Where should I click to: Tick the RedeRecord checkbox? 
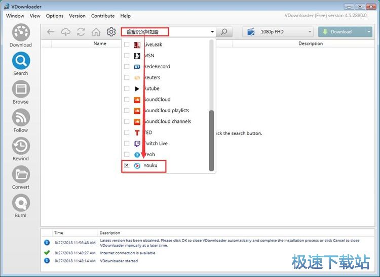click(x=127, y=67)
